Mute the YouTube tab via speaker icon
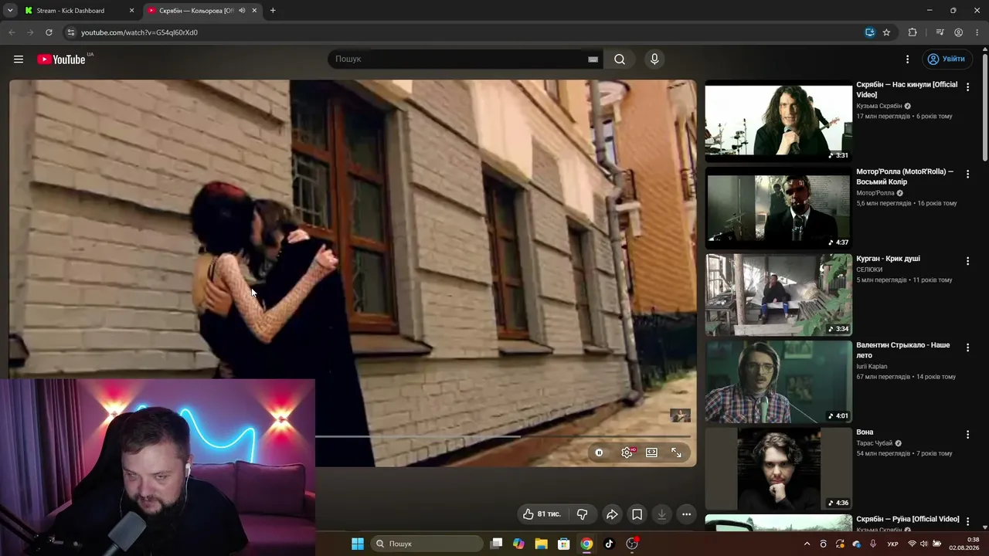Screen dimensions: 989x556 pos(242,11)
